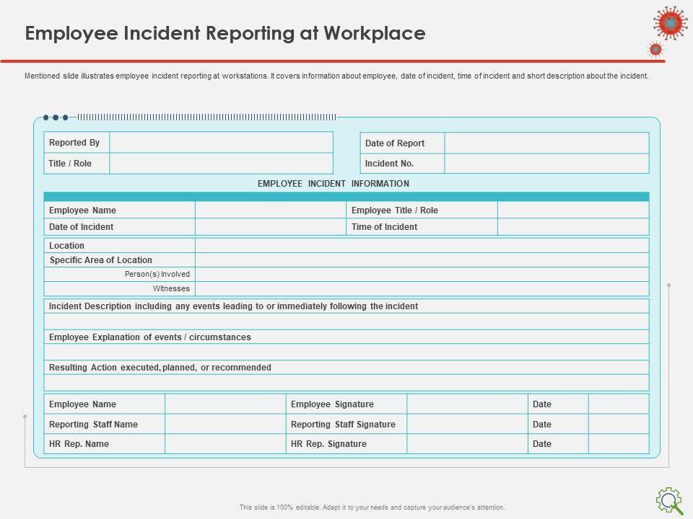This screenshot has height=519, width=693.
Task: Click the three dark dots above the form
Action: pos(56,117)
